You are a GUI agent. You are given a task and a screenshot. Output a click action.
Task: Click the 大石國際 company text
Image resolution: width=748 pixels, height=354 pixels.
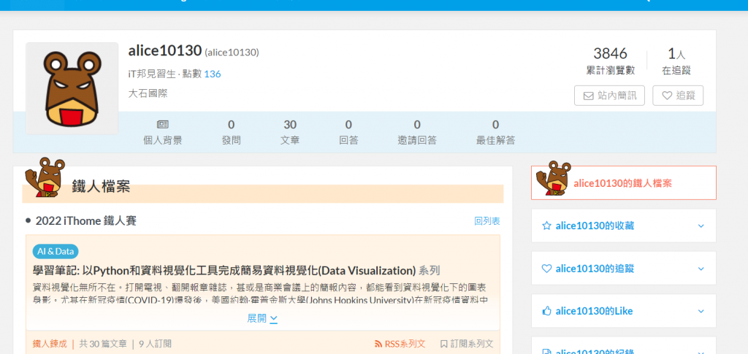[148, 93]
